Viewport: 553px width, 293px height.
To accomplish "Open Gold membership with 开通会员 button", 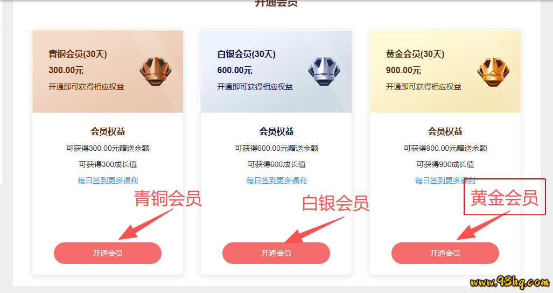I will tap(445, 253).
